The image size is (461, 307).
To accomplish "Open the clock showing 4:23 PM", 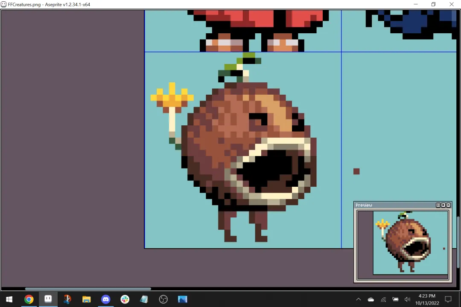I will [427, 299].
